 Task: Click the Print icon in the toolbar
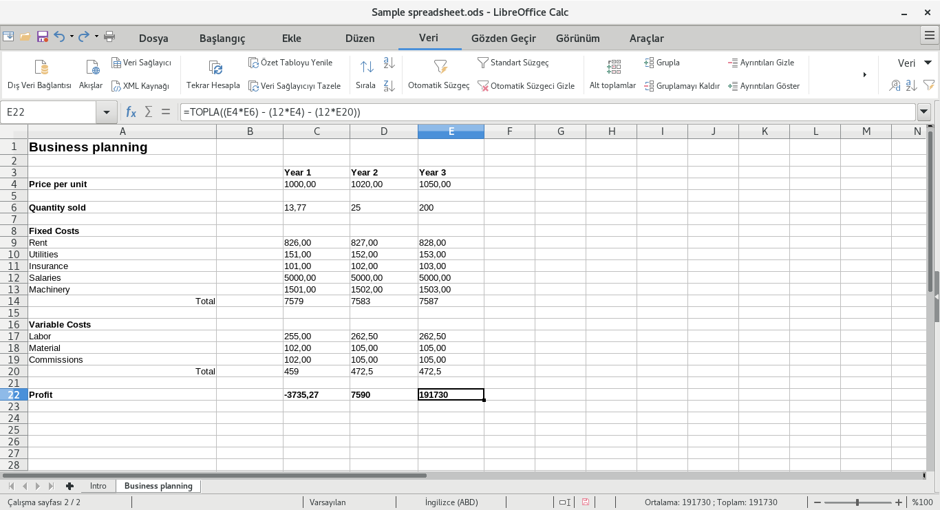[x=109, y=36]
